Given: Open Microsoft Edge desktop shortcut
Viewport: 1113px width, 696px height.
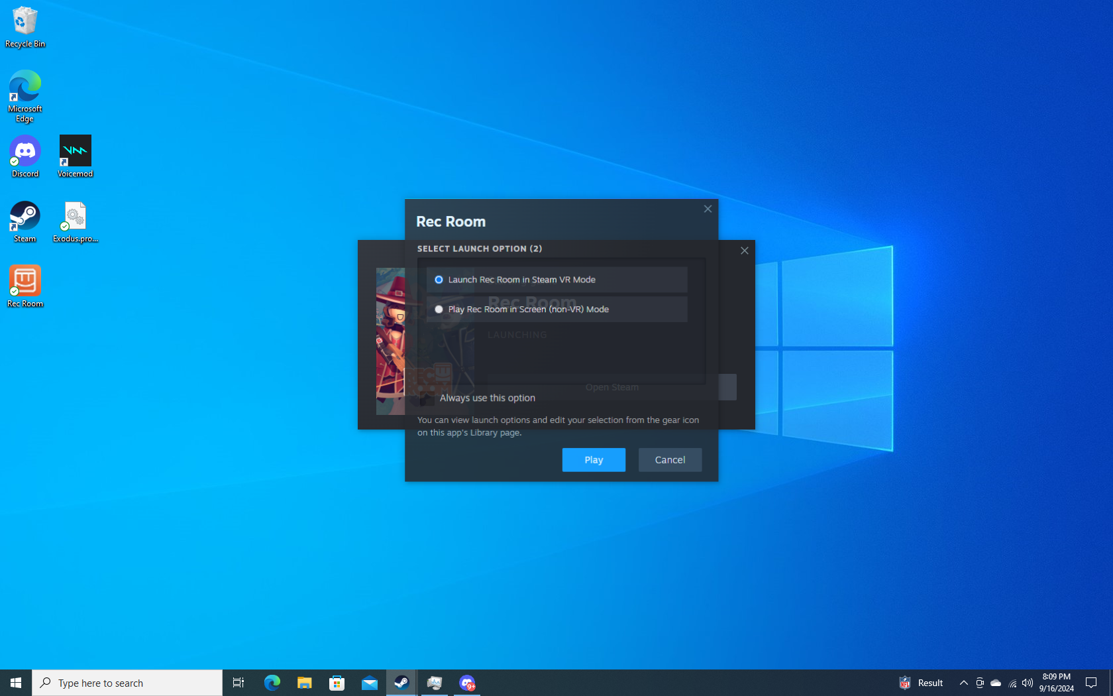Looking at the screenshot, I should [x=25, y=97].
